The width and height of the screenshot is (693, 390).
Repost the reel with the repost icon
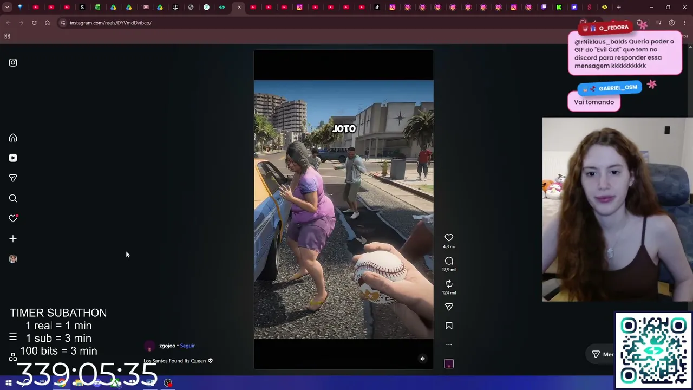449,284
